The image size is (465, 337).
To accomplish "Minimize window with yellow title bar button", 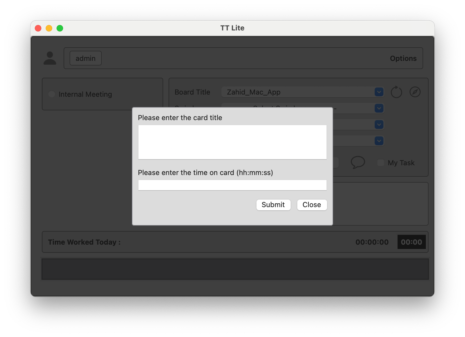I will pyautogui.click(x=49, y=28).
